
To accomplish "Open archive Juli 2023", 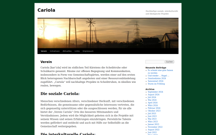I will [x=152, y=113].
